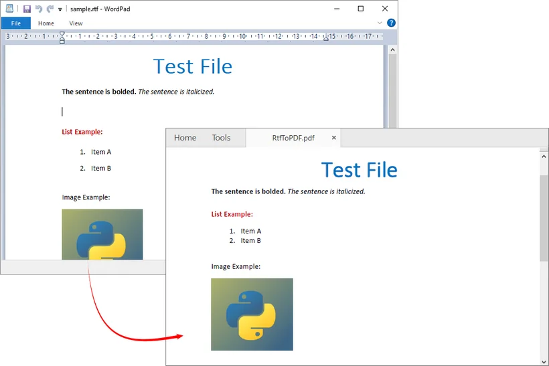
Task: Click the PDF viewer scrollbar up arrow
Action: click(544, 157)
